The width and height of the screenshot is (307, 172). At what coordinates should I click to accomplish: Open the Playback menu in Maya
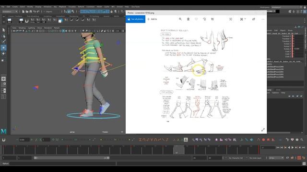(62, 7)
